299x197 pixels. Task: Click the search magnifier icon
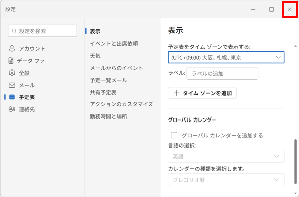tap(14, 31)
